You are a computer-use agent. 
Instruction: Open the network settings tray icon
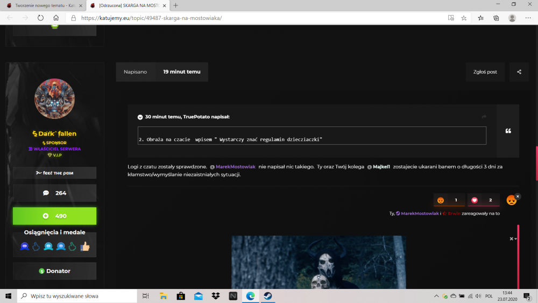click(x=470, y=296)
